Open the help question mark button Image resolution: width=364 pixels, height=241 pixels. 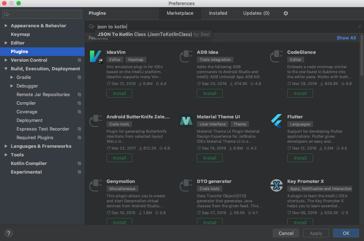(x=9, y=233)
